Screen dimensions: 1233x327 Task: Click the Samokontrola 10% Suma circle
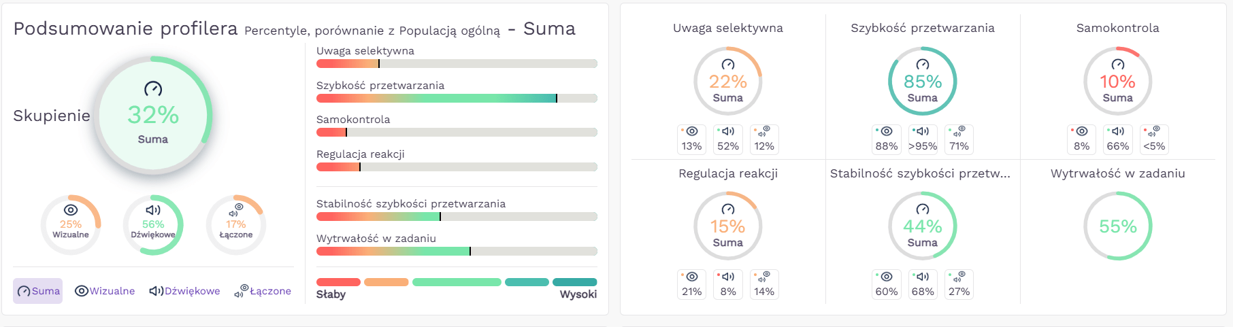pyautogui.click(x=1117, y=81)
